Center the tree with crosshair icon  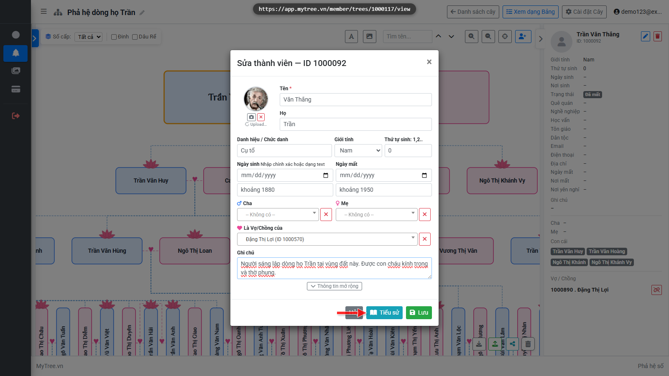505,36
